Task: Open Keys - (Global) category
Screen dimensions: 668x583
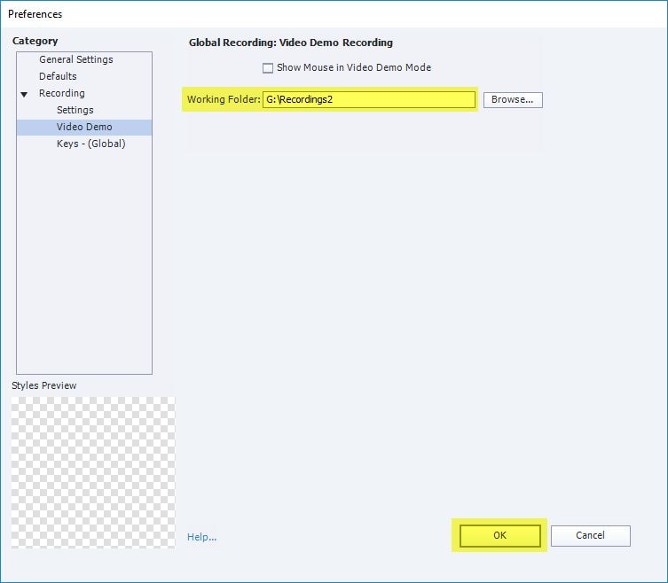Action: [x=90, y=144]
